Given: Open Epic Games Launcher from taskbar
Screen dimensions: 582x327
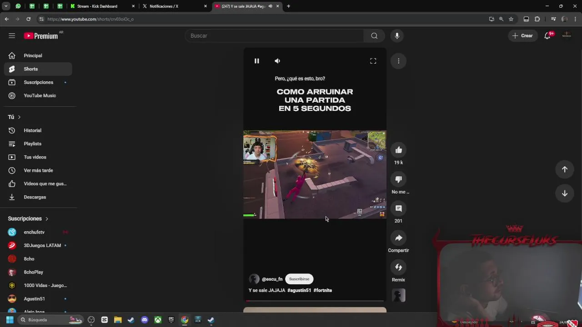Looking at the screenshot, I should pos(171,320).
